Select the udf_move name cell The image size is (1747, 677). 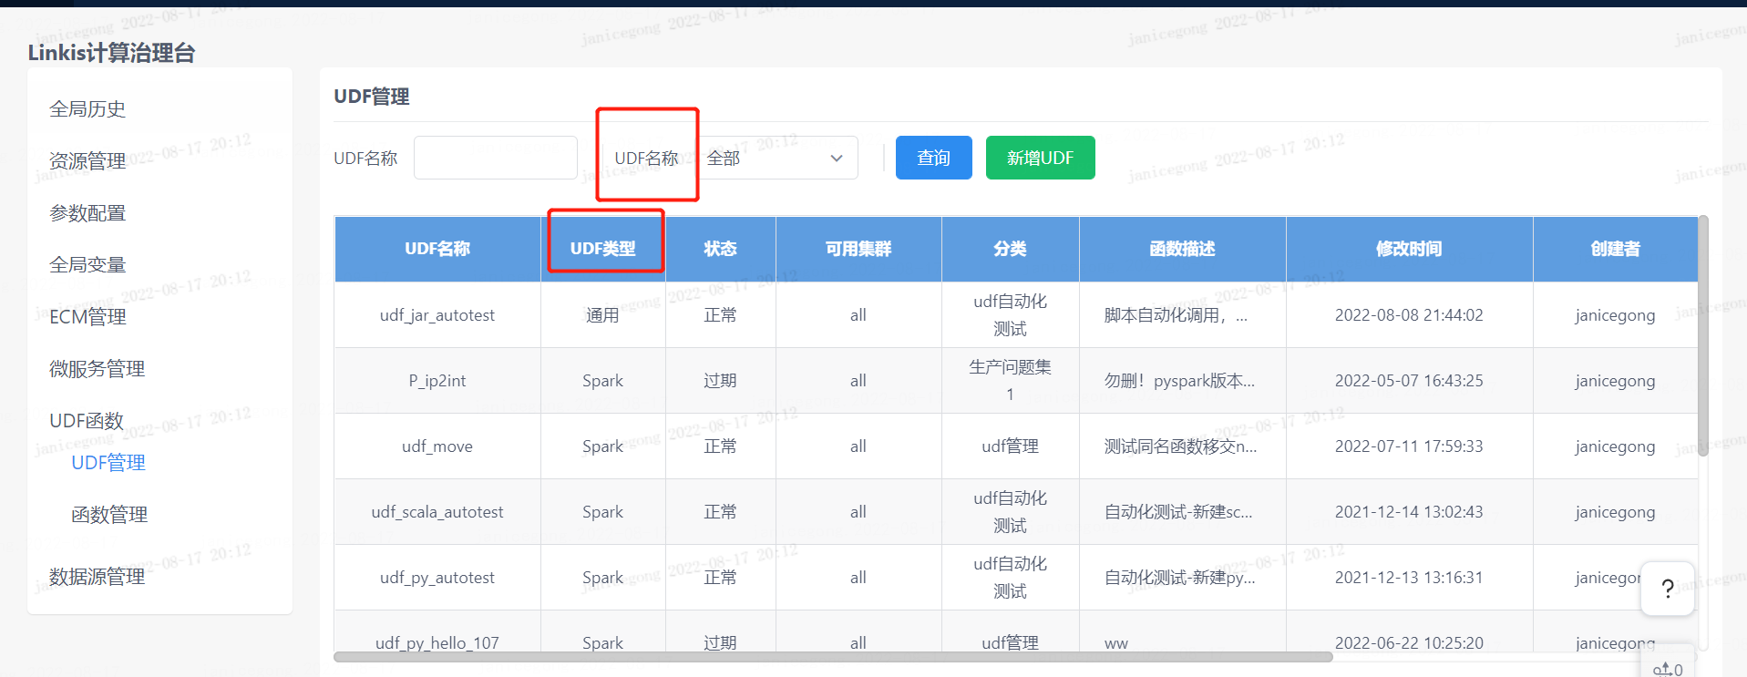[x=437, y=446]
